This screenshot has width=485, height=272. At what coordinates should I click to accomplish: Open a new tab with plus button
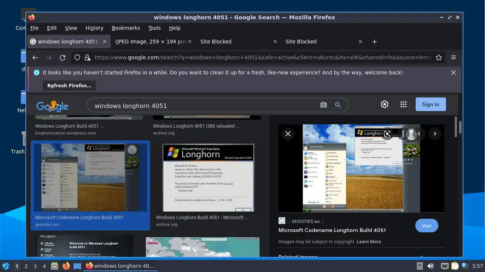[x=374, y=42]
